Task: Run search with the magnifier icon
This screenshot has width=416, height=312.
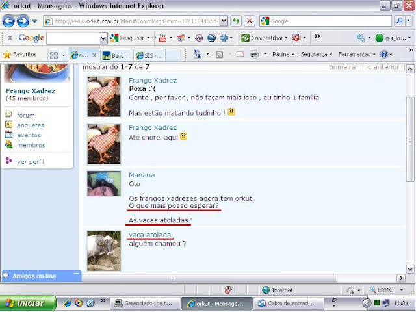Action: [399, 21]
